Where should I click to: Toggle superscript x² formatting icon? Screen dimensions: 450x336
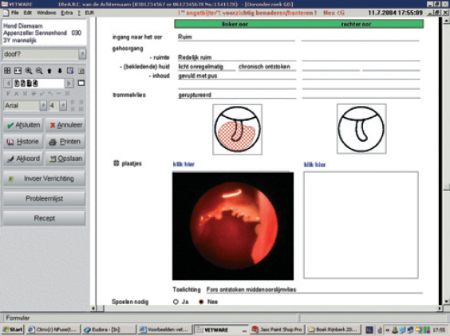tap(42, 94)
